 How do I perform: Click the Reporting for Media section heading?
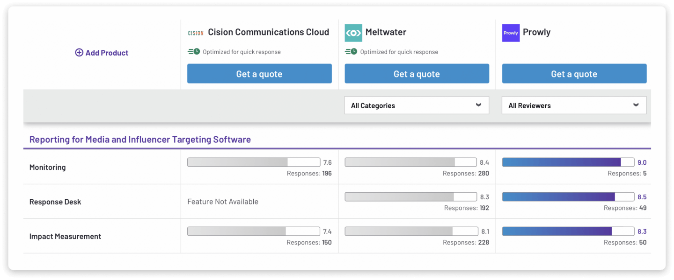140,139
